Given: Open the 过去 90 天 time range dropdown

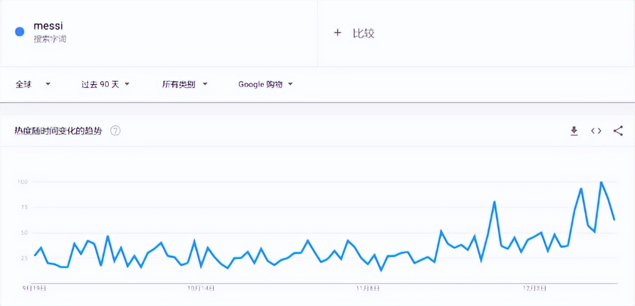Looking at the screenshot, I should [105, 84].
